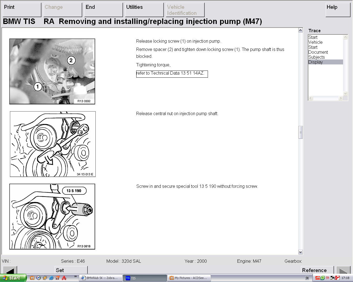Switch to TIS taskbar window
Viewport: 353px width, 282px height.
click(x=145, y=278)
